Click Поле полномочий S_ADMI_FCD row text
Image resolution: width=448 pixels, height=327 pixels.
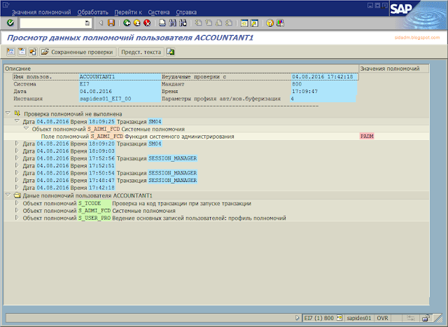[x=137, y=137]
